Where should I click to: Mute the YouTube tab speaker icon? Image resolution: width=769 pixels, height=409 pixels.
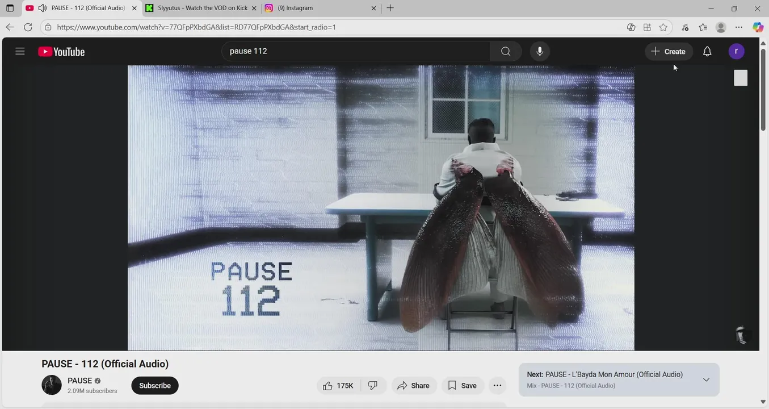(42, 8)
